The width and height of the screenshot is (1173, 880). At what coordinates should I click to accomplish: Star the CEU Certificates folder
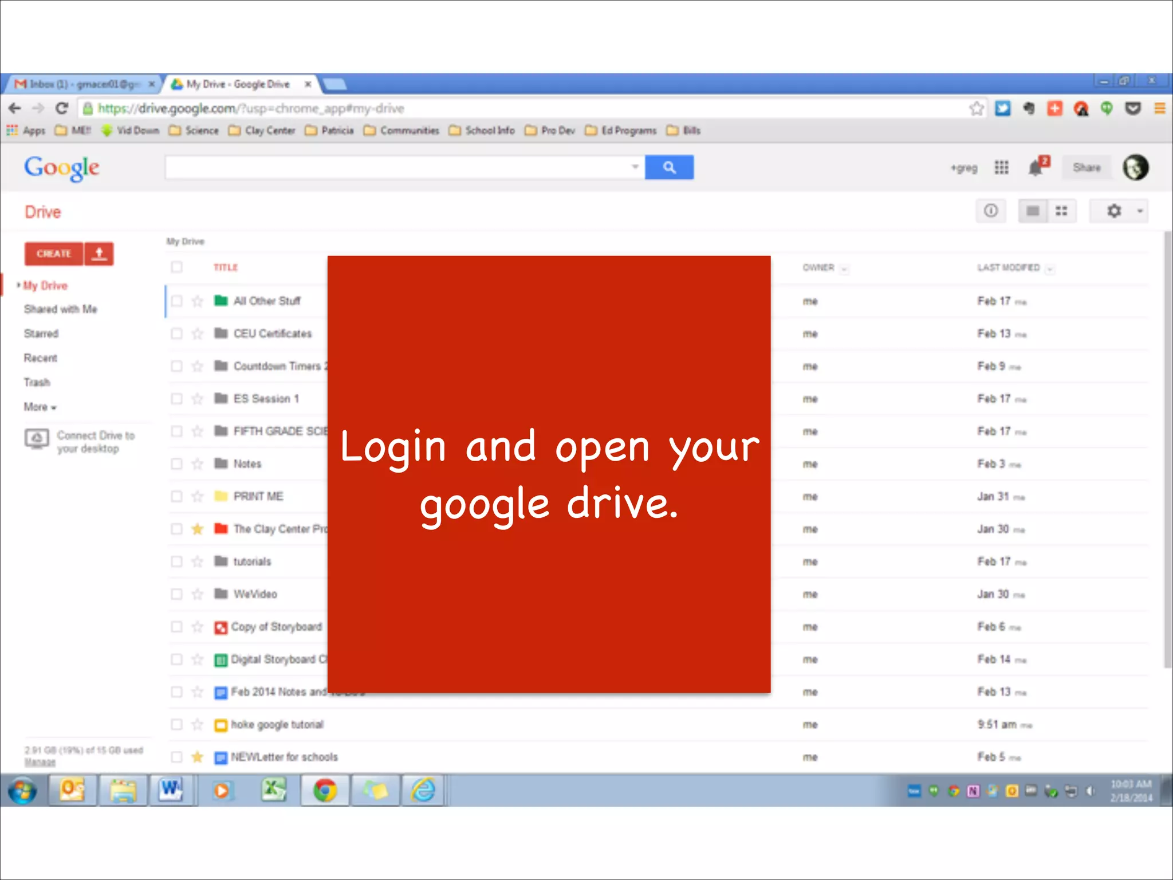(198, 334)
